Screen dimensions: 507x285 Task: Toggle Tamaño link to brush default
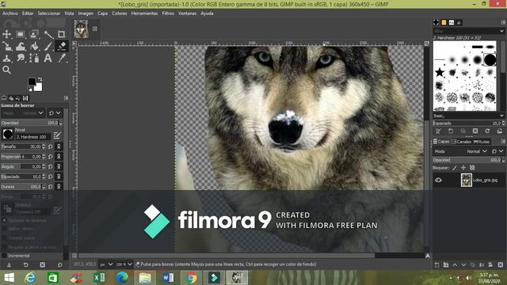click(x=59, y=146)
